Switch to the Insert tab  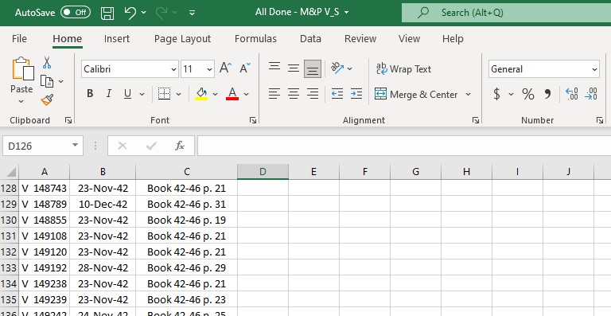[x=116, y=38]
